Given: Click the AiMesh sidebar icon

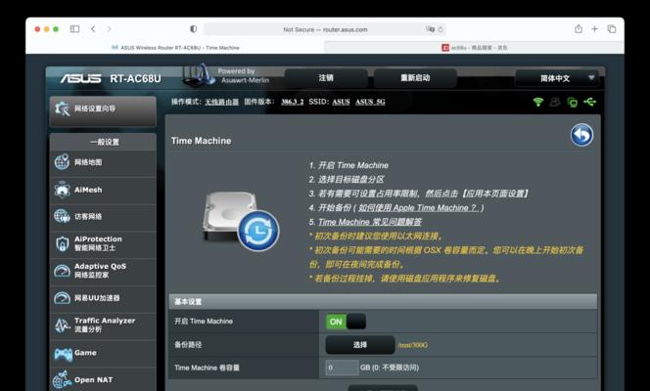Looking at the screenshot, I should (63, 190).
